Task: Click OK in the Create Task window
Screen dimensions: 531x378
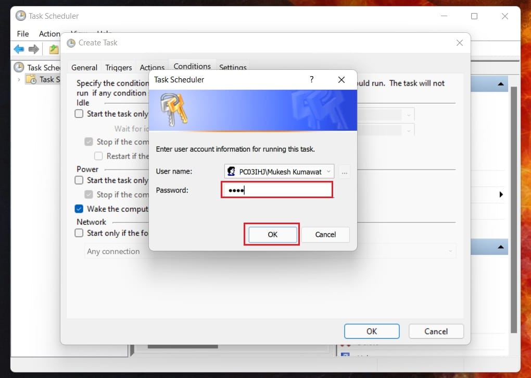Action: 372,331
